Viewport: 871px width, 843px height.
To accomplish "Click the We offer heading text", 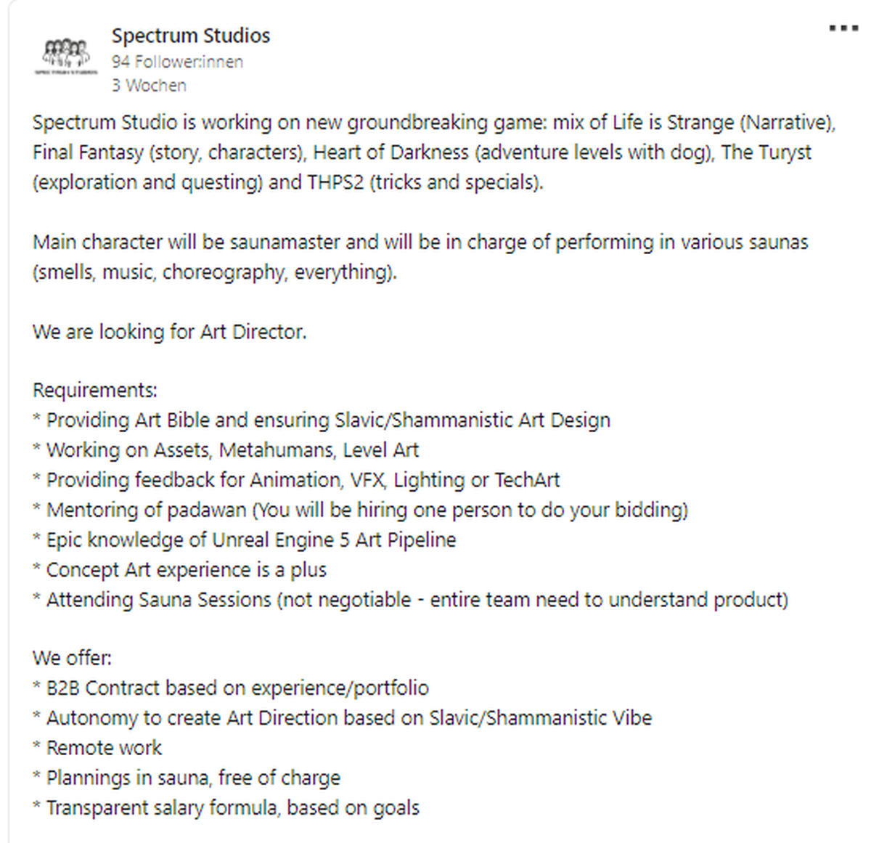I will point(73,659).
